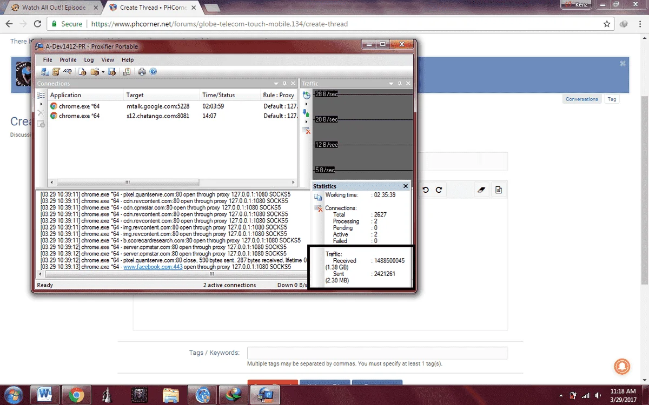
Task: Click the Tags / Keywords input field
Action: coord(378,353)
